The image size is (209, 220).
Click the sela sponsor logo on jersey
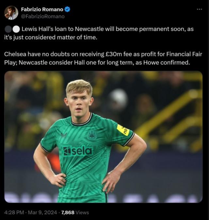point(78,150)
